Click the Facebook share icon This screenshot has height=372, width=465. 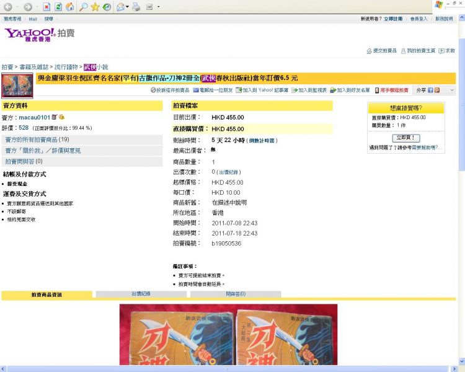430,90
